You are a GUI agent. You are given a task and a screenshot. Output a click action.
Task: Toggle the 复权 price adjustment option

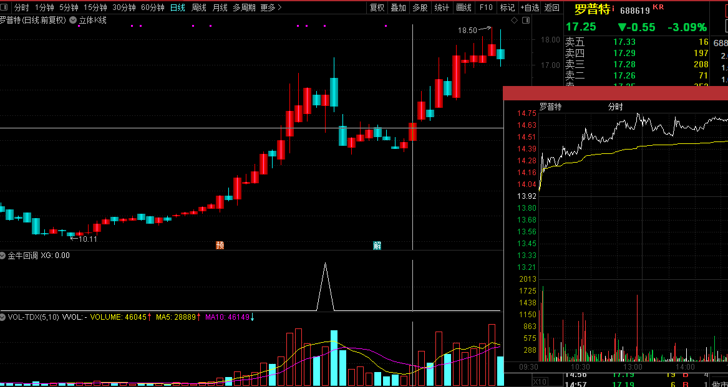(377, 7)
